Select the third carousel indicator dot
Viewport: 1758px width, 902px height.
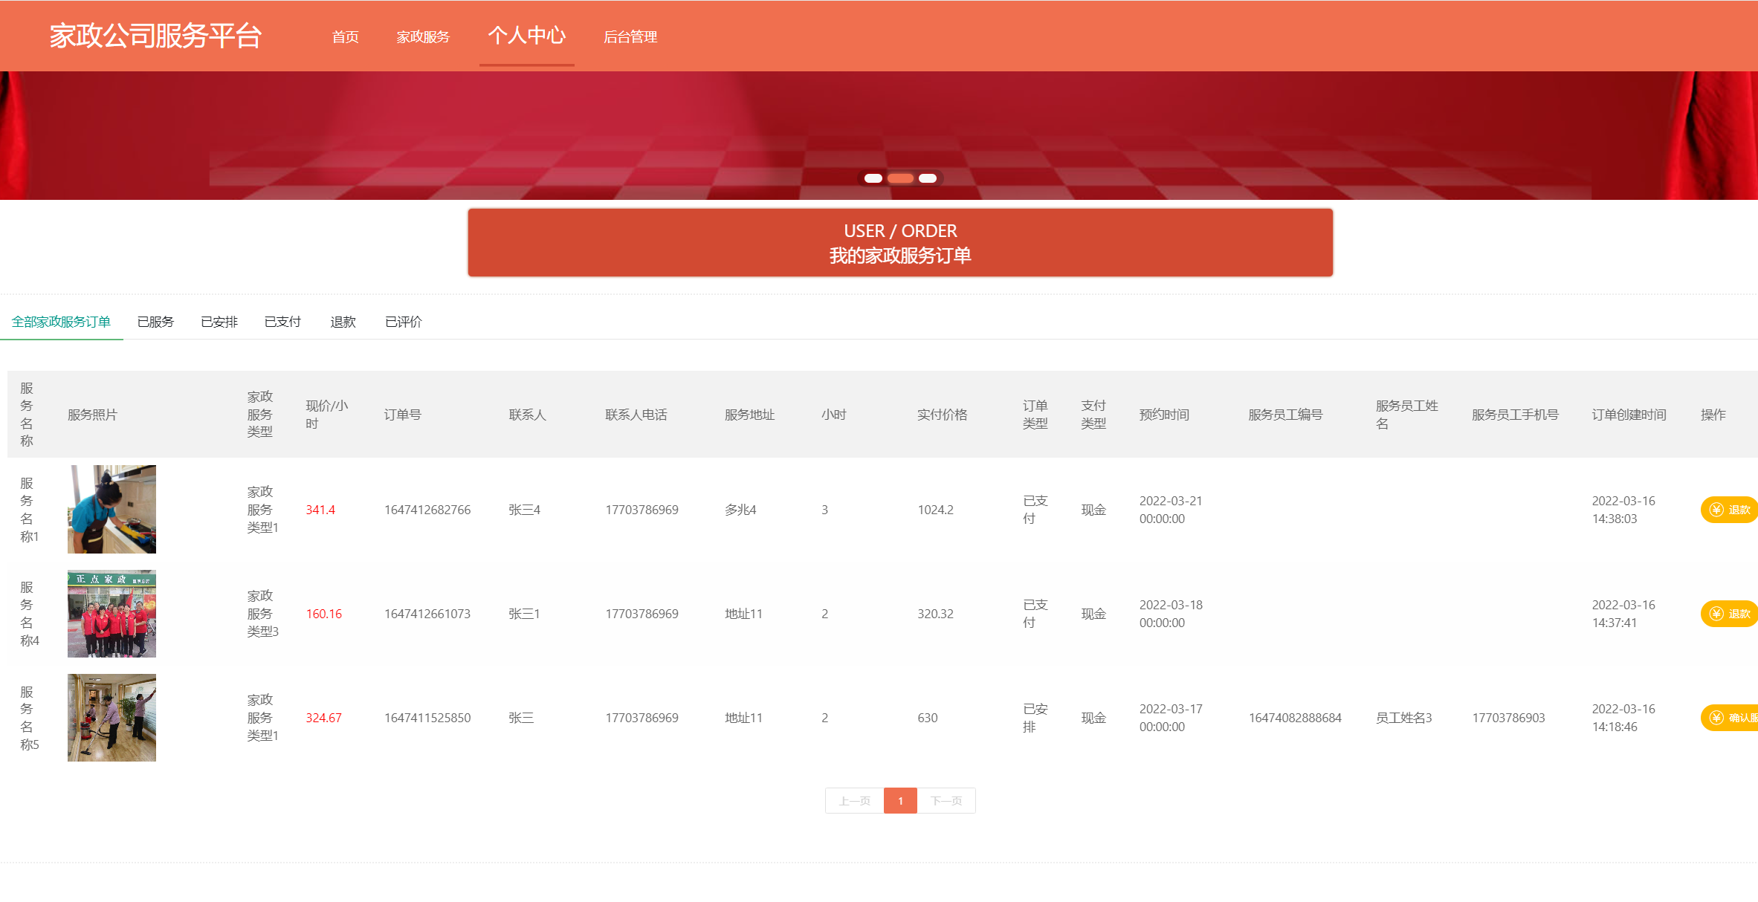click(x=927, y=178)
